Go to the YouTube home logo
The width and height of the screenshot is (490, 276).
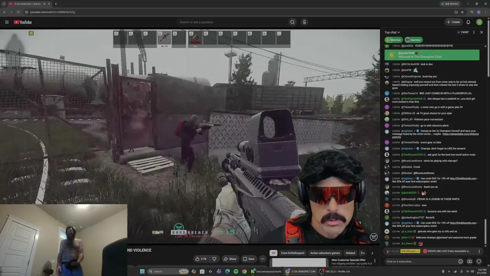(x=23, y=22)
